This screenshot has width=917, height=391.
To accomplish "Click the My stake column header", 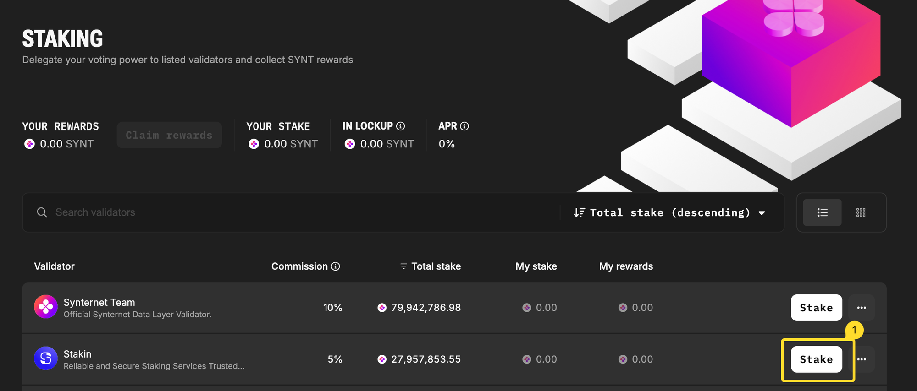I will point(536,266).
